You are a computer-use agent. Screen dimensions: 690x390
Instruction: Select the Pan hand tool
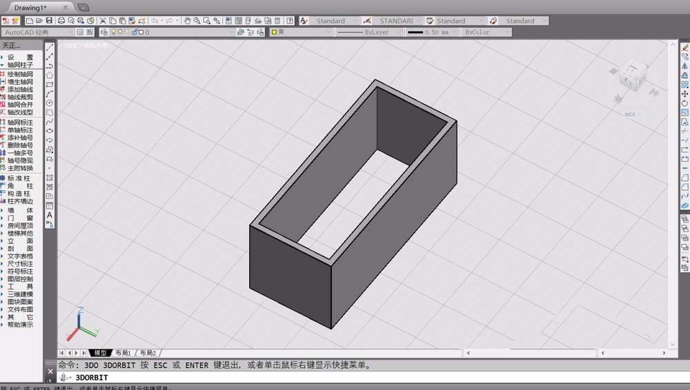point(187,21)
